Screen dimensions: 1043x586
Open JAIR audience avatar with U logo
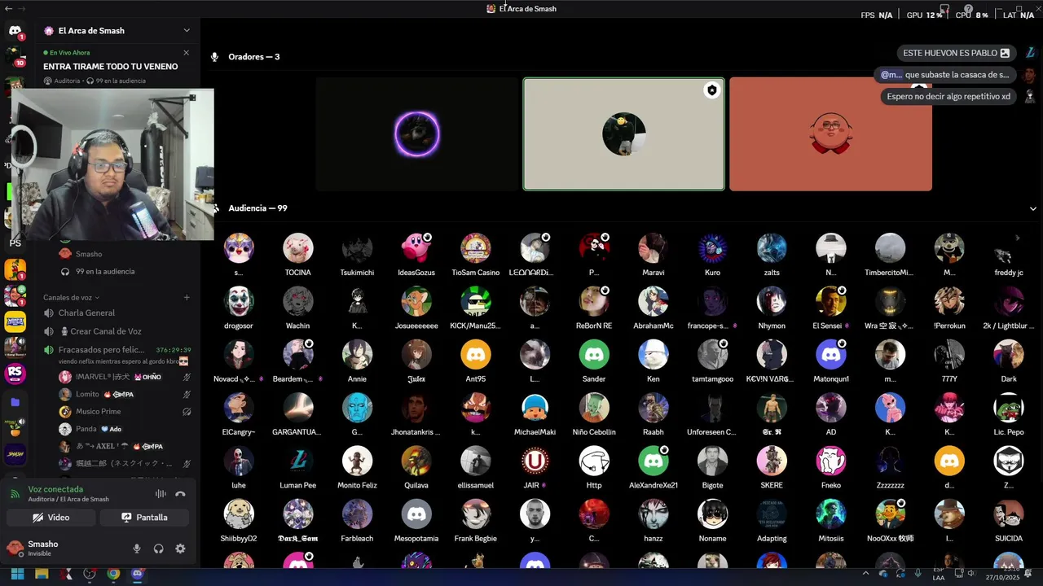[535, 461]
